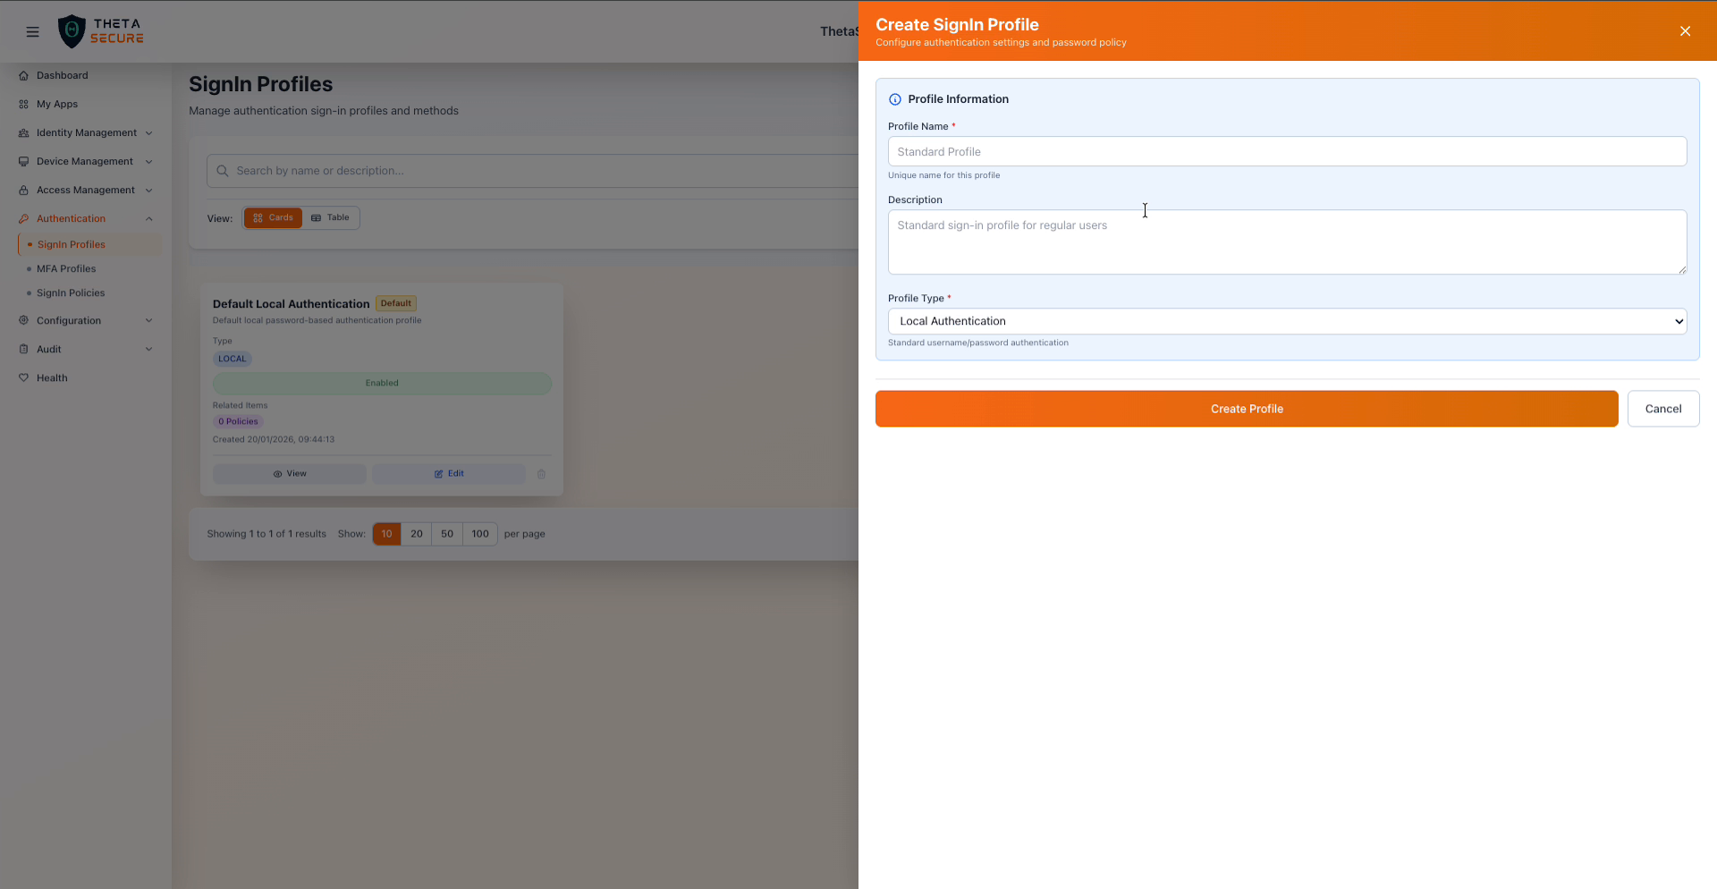Cancel the Create SignIn Profile form
The height and width of the screenshot is (889, 1717).
(1662, 409)
